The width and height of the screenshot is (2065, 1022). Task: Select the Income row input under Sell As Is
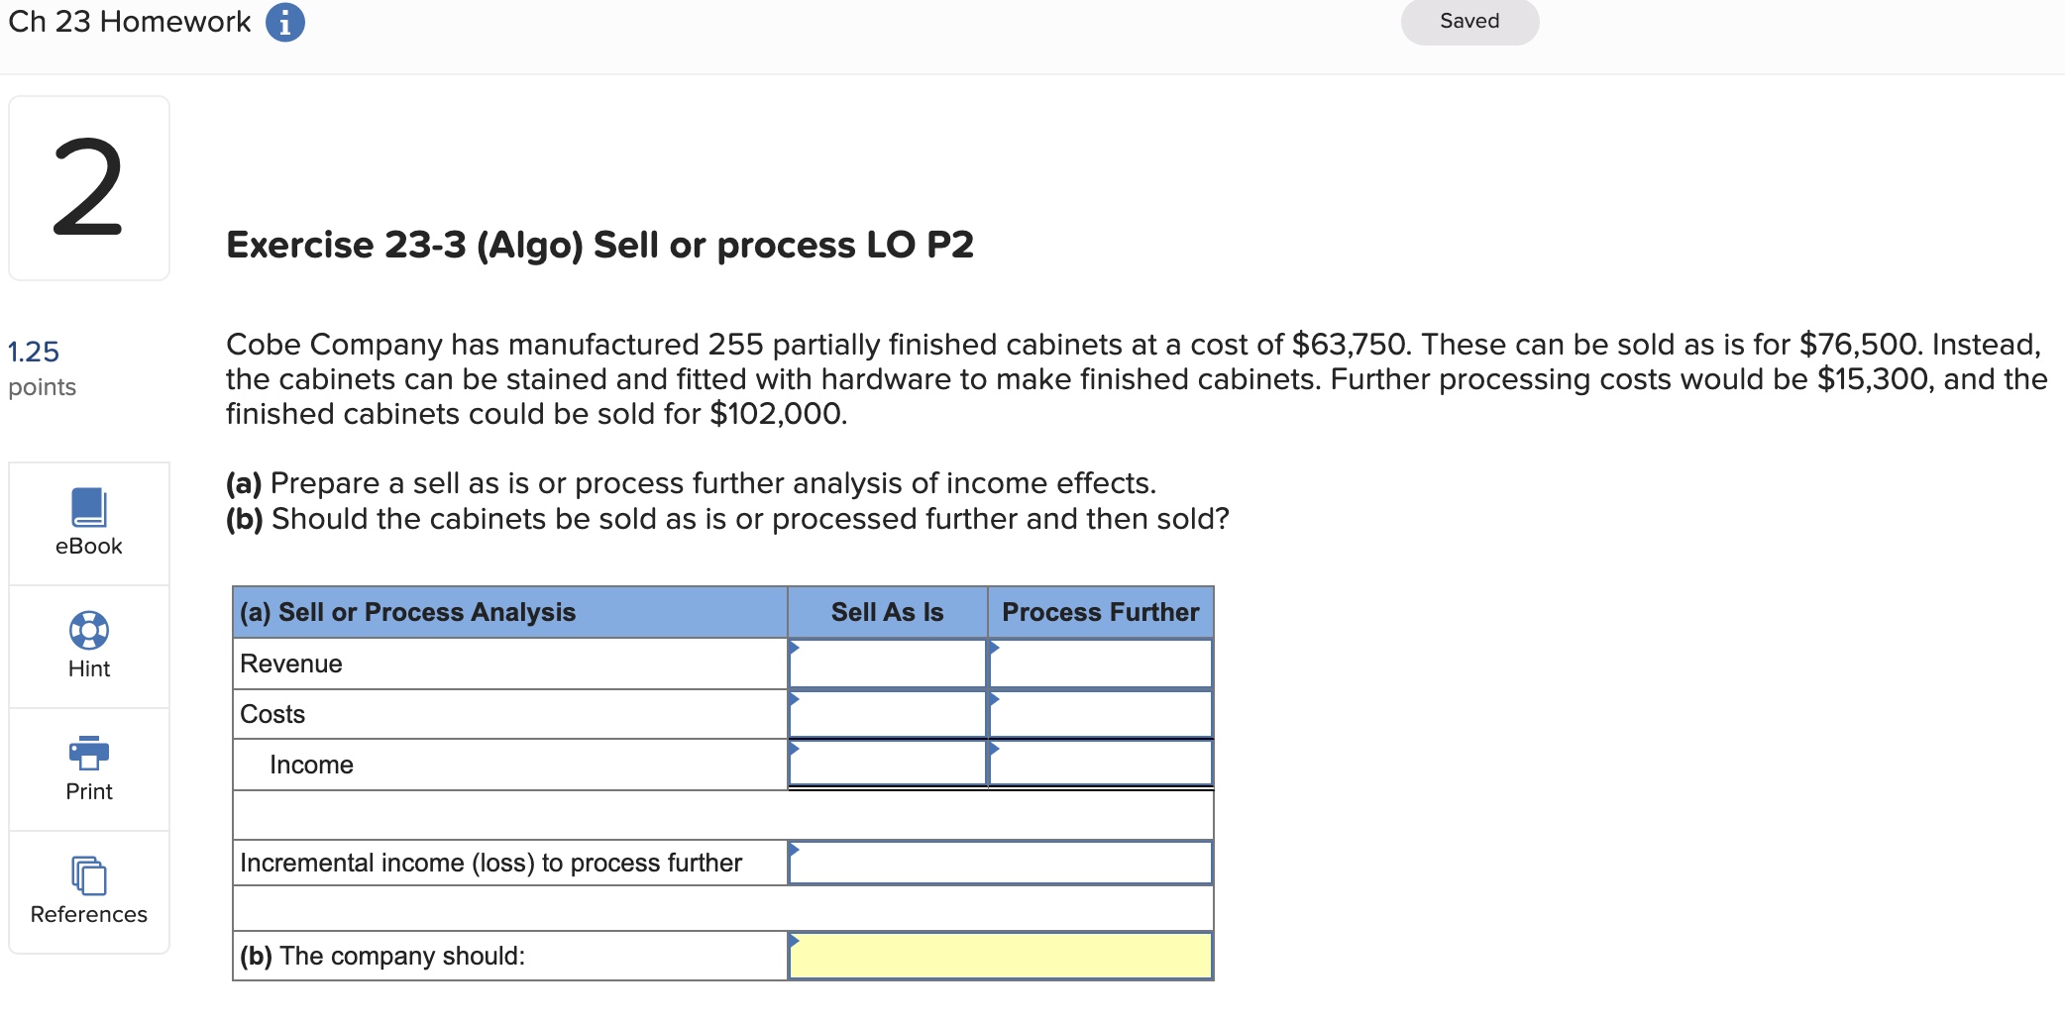click(x=887, y=764)
